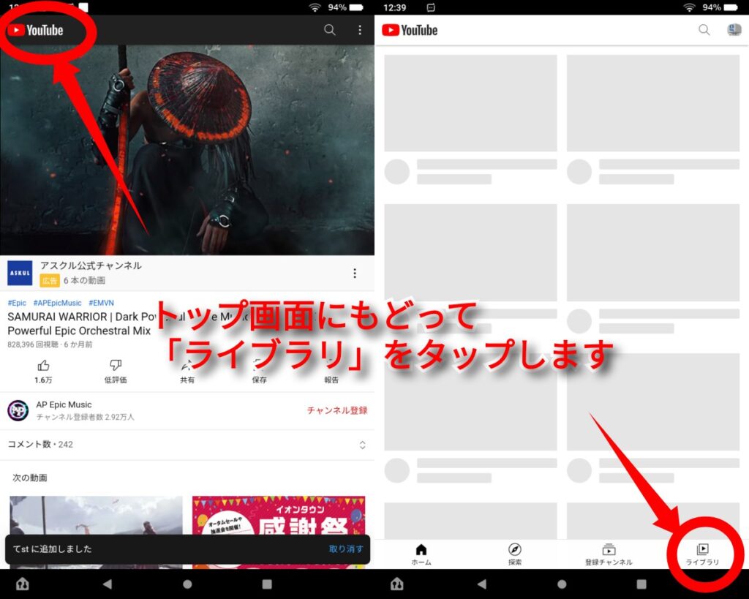Tap the YouTube logo on the video screen
The image size is (749, 599).
pos(37,30)
